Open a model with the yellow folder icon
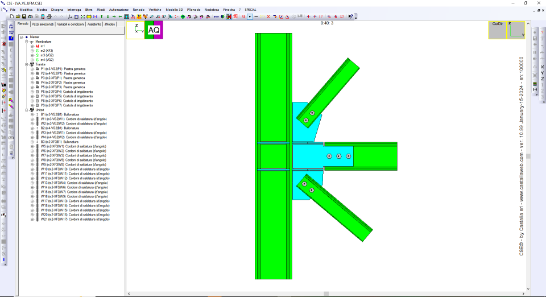This screenshot has height=297, width=546. click(x=18, y=16)
